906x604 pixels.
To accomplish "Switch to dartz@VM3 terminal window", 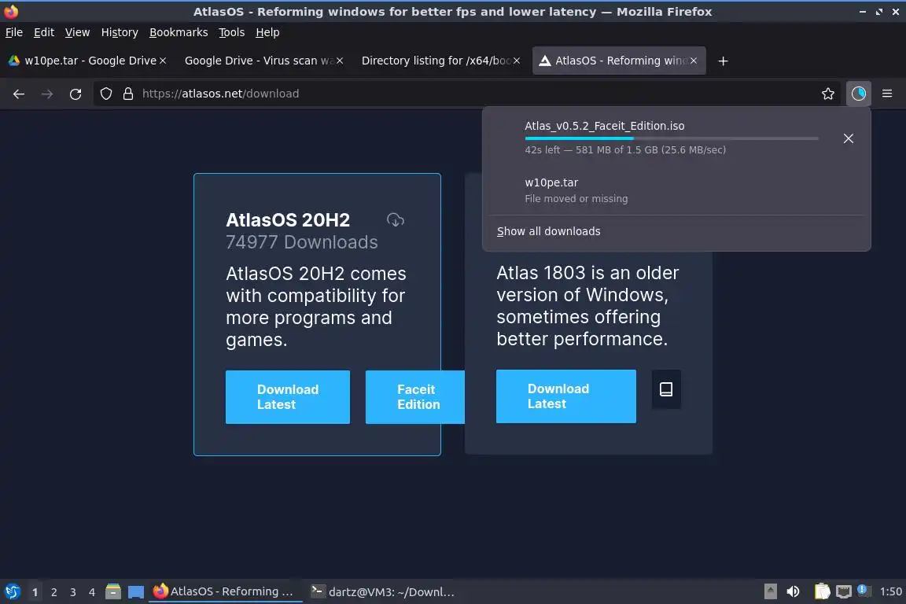I will [383, 591].
